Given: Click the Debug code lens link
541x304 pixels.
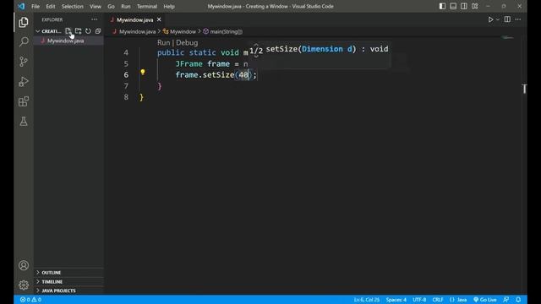Looking at the screenshot, I should point(187,43).
